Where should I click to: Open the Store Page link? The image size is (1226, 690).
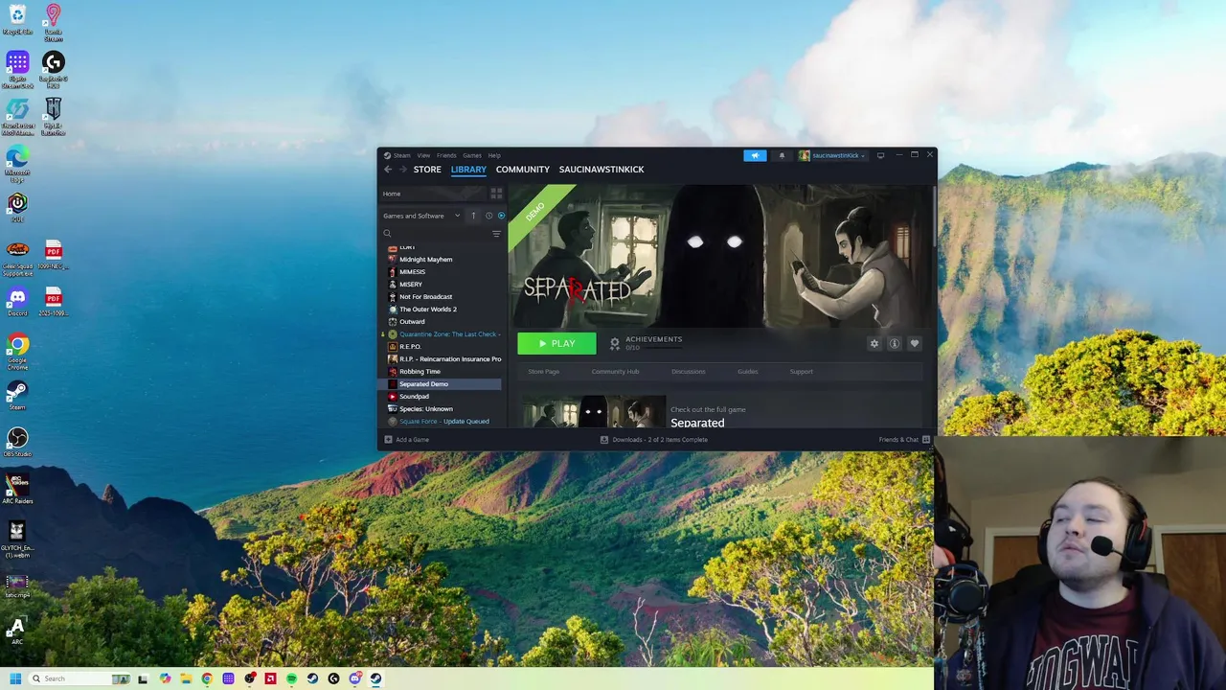[544, 372]
